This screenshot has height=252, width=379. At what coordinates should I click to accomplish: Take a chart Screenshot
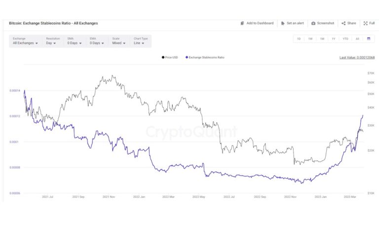tap(323, 23)
